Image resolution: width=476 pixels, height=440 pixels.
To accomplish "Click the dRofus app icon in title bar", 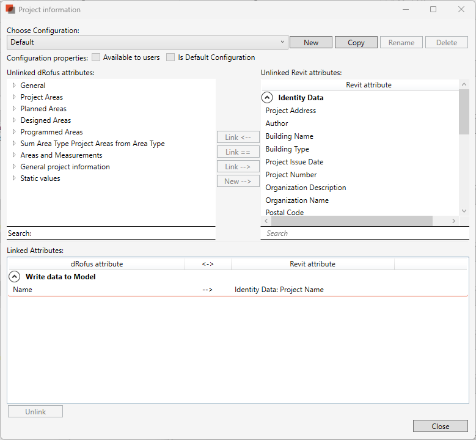I will pos(10,10).
